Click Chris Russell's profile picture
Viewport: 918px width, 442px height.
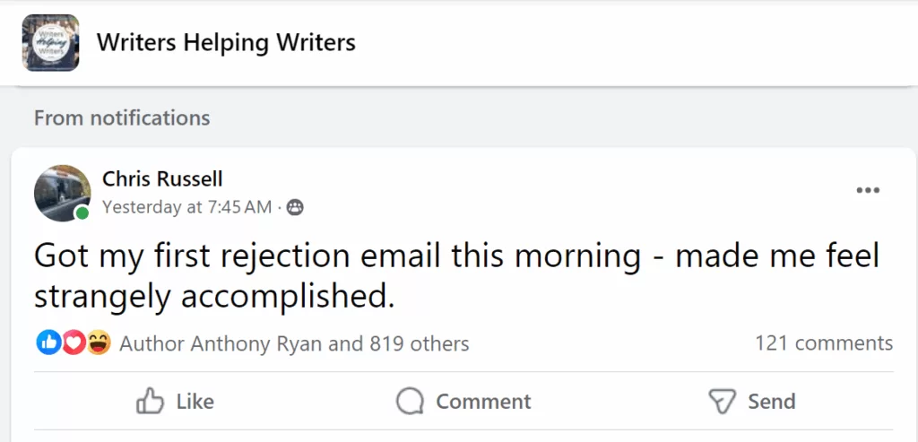click(62, 193)
